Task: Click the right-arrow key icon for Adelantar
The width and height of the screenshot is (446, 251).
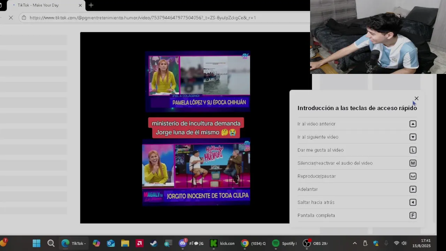Action: (x=413, y=189)
